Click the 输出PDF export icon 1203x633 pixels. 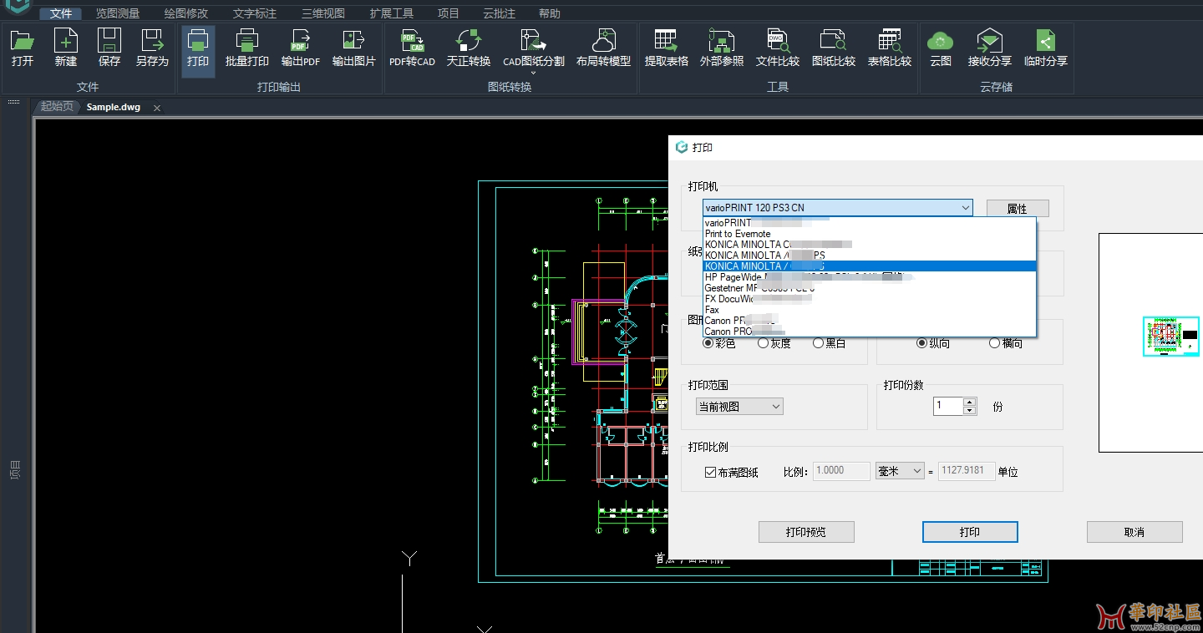[301, 40]
